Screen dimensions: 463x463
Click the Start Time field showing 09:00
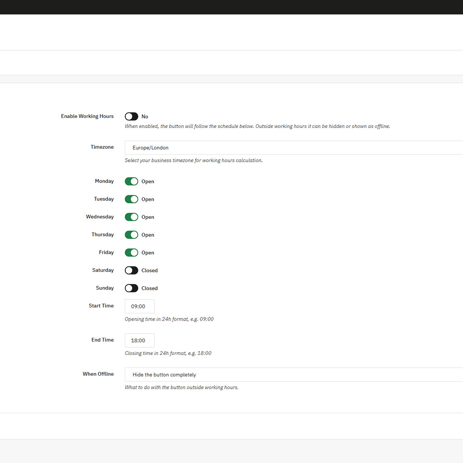139,306
